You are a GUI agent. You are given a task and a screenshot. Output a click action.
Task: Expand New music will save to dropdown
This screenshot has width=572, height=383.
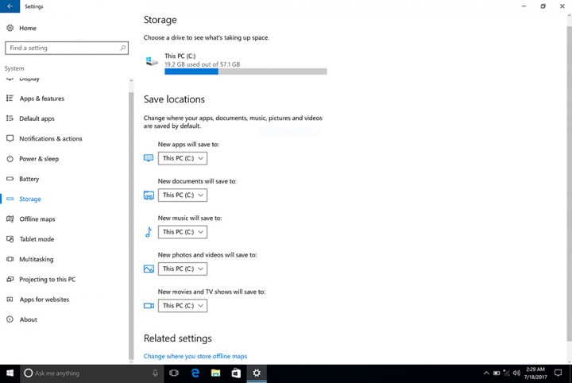click(183, 232)
